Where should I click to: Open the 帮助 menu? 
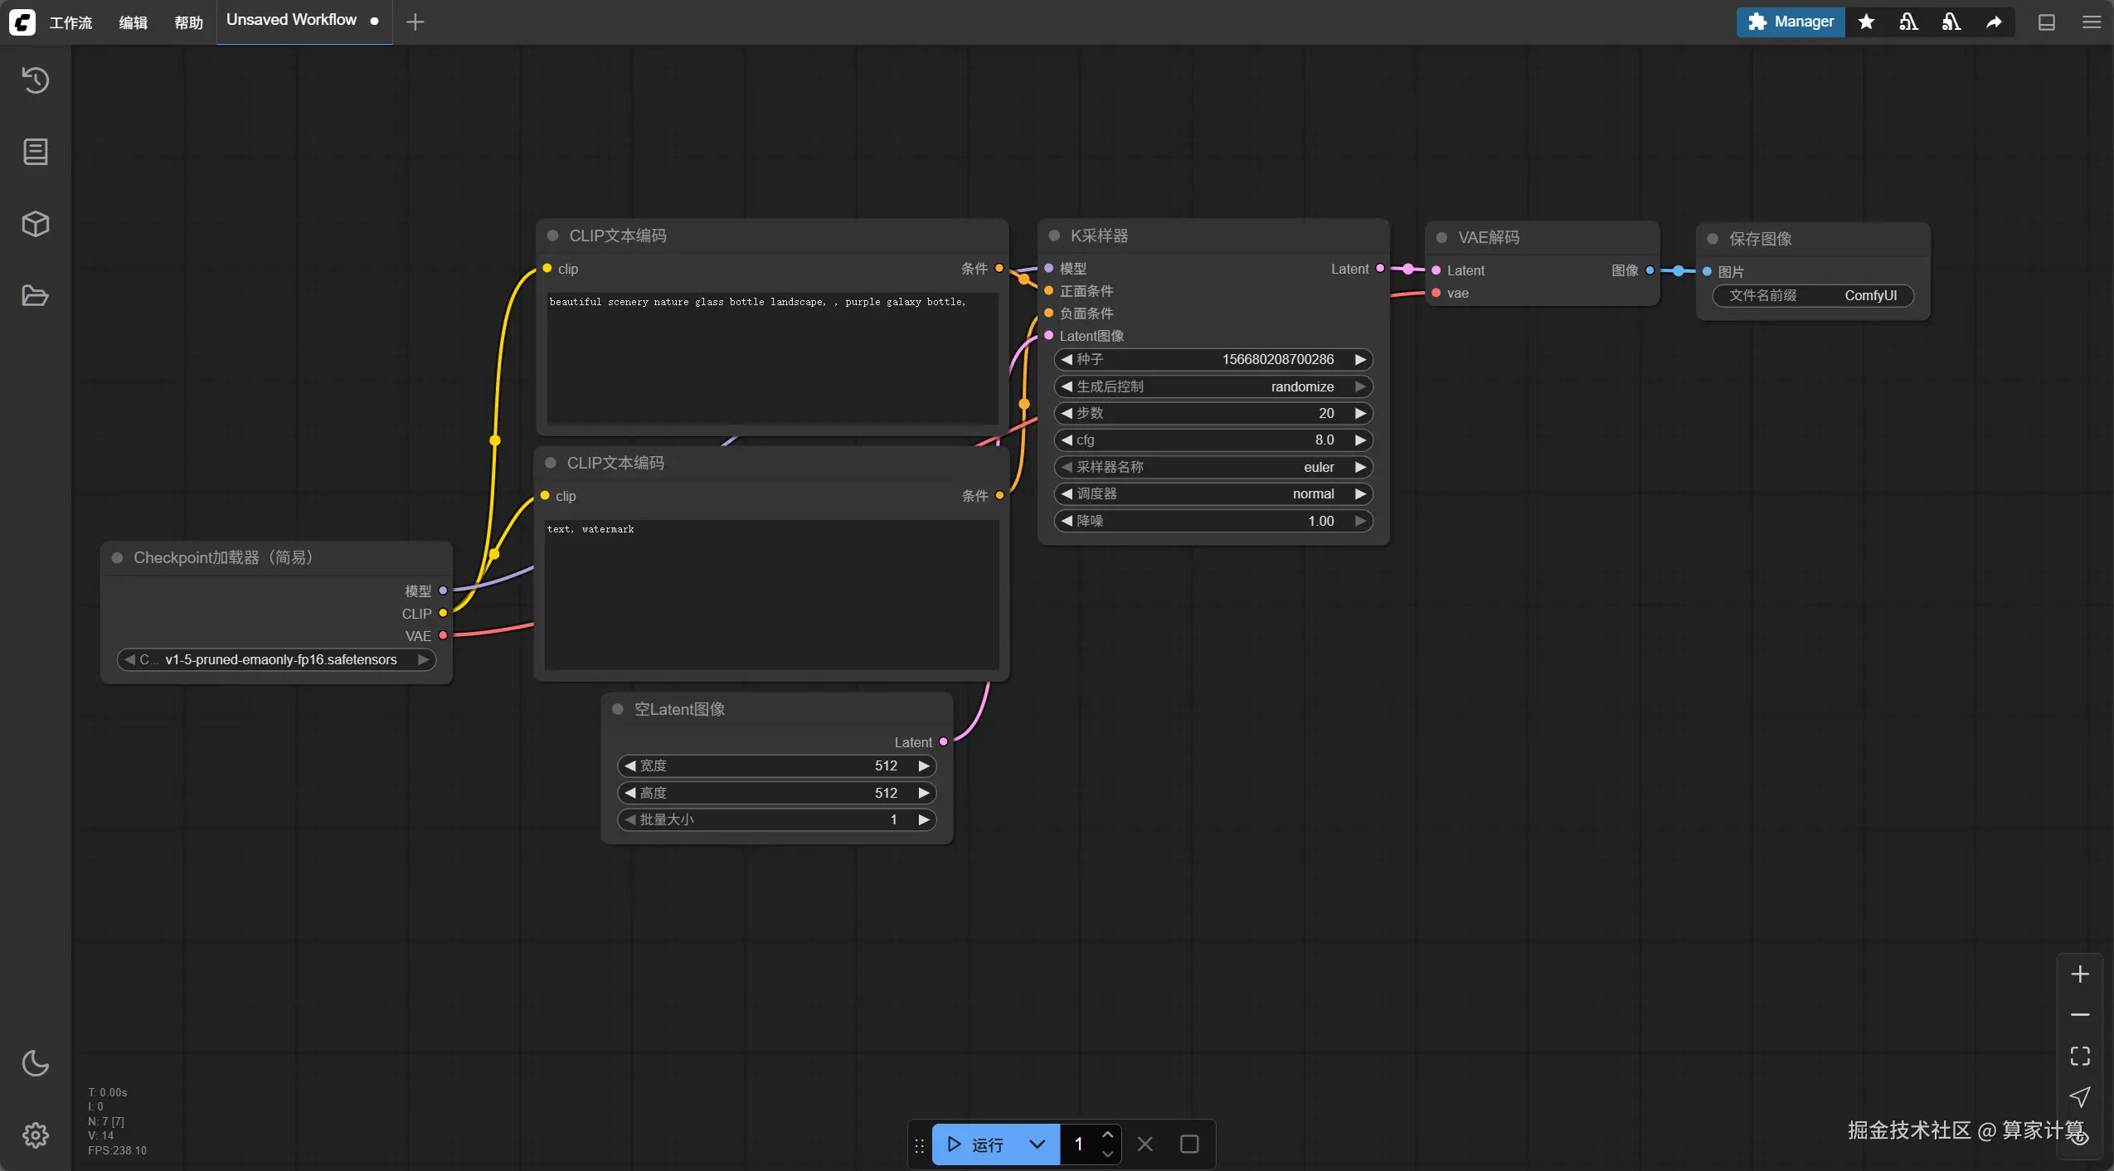[188, 22]
